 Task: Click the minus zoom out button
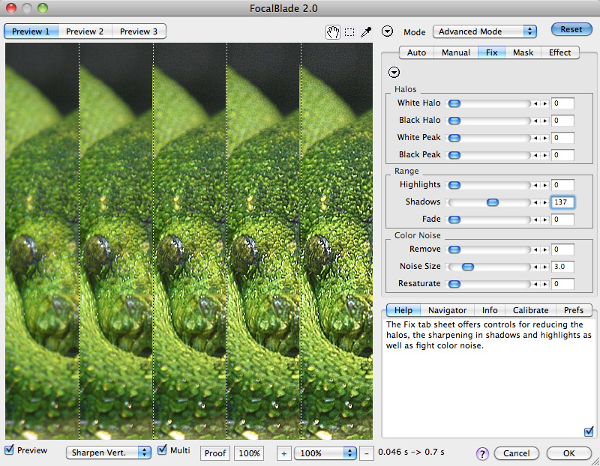366,453
